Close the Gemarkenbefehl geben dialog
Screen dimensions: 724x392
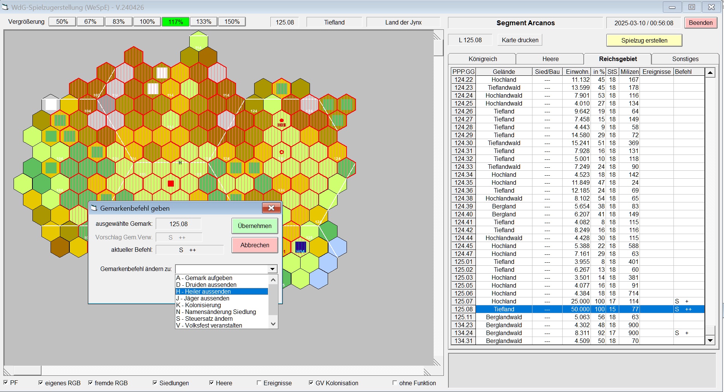pyautogui.click(x=271, y=208)
